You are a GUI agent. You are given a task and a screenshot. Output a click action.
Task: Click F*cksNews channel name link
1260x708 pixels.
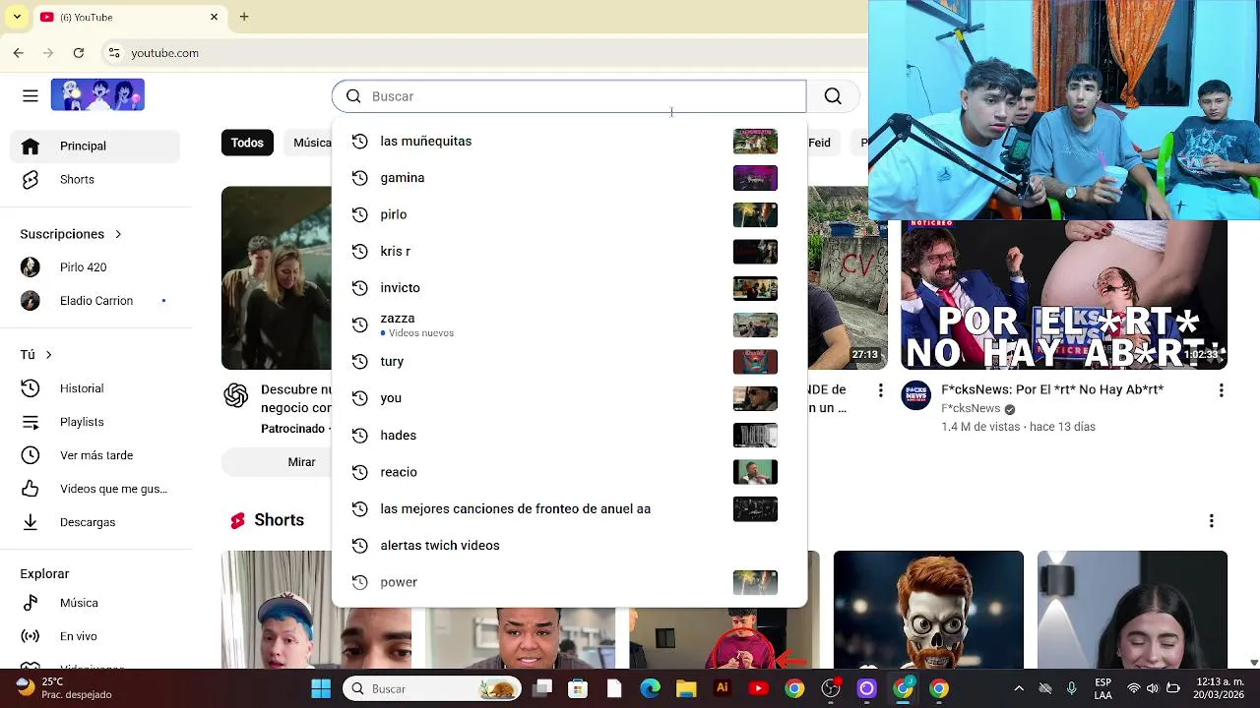(971, 408)
